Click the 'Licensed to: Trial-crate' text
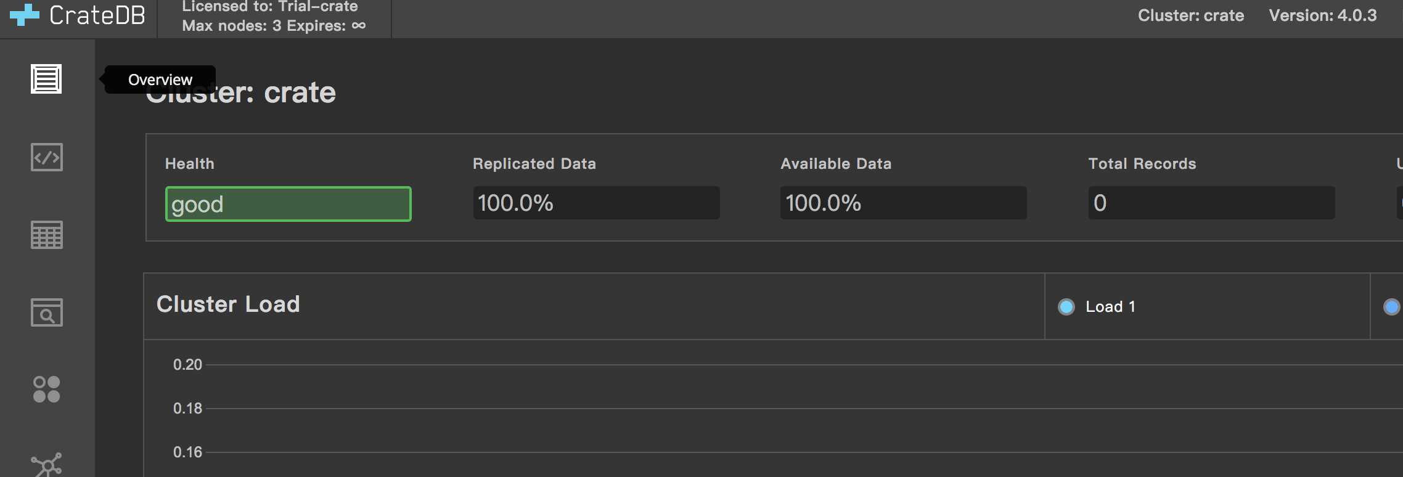 [x=270, y=6]
